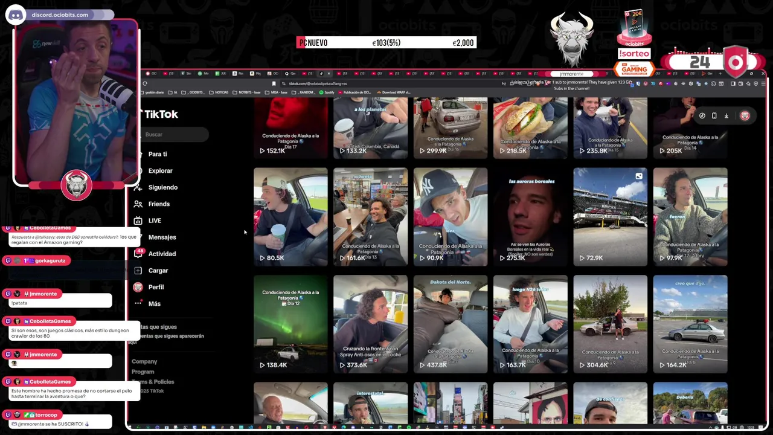Screen dimensions: 773x435
Task: Play the video with 80.5K views
Action: 290,217
